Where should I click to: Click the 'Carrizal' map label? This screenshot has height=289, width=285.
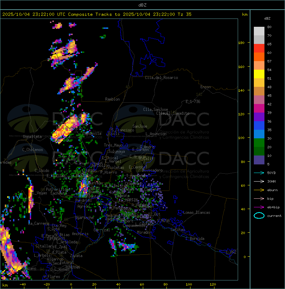tap(101, 230)
